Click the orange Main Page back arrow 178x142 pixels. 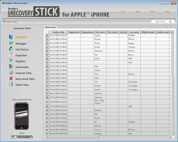pyautogui.click(x=4, y=22)
